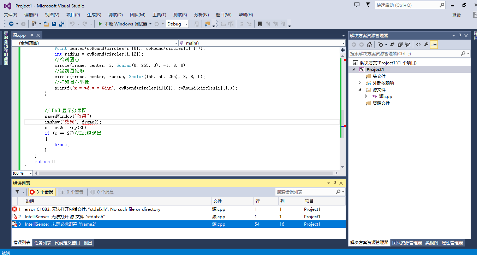This screenshot has height=255, width=477.
Task: Open the new project toolbar icon
Action: (x=34, y=24)
